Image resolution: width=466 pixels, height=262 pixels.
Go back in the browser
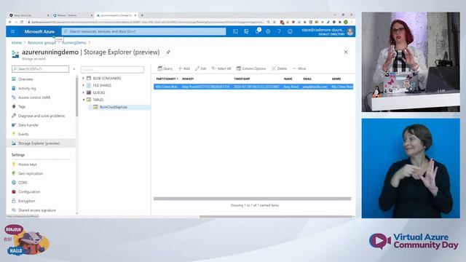coord(10,23)
